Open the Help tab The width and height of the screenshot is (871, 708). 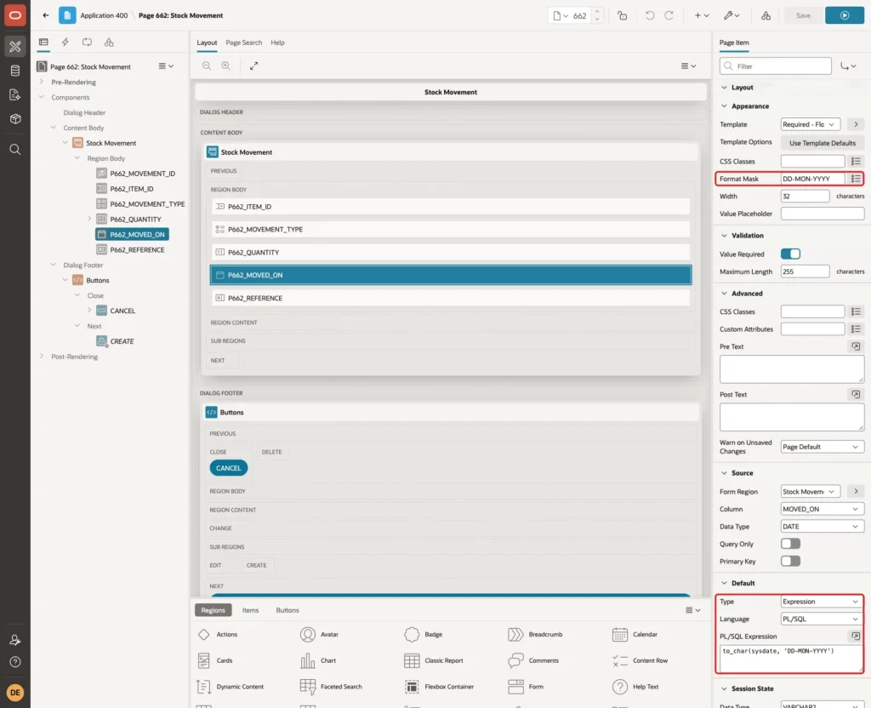277,43
